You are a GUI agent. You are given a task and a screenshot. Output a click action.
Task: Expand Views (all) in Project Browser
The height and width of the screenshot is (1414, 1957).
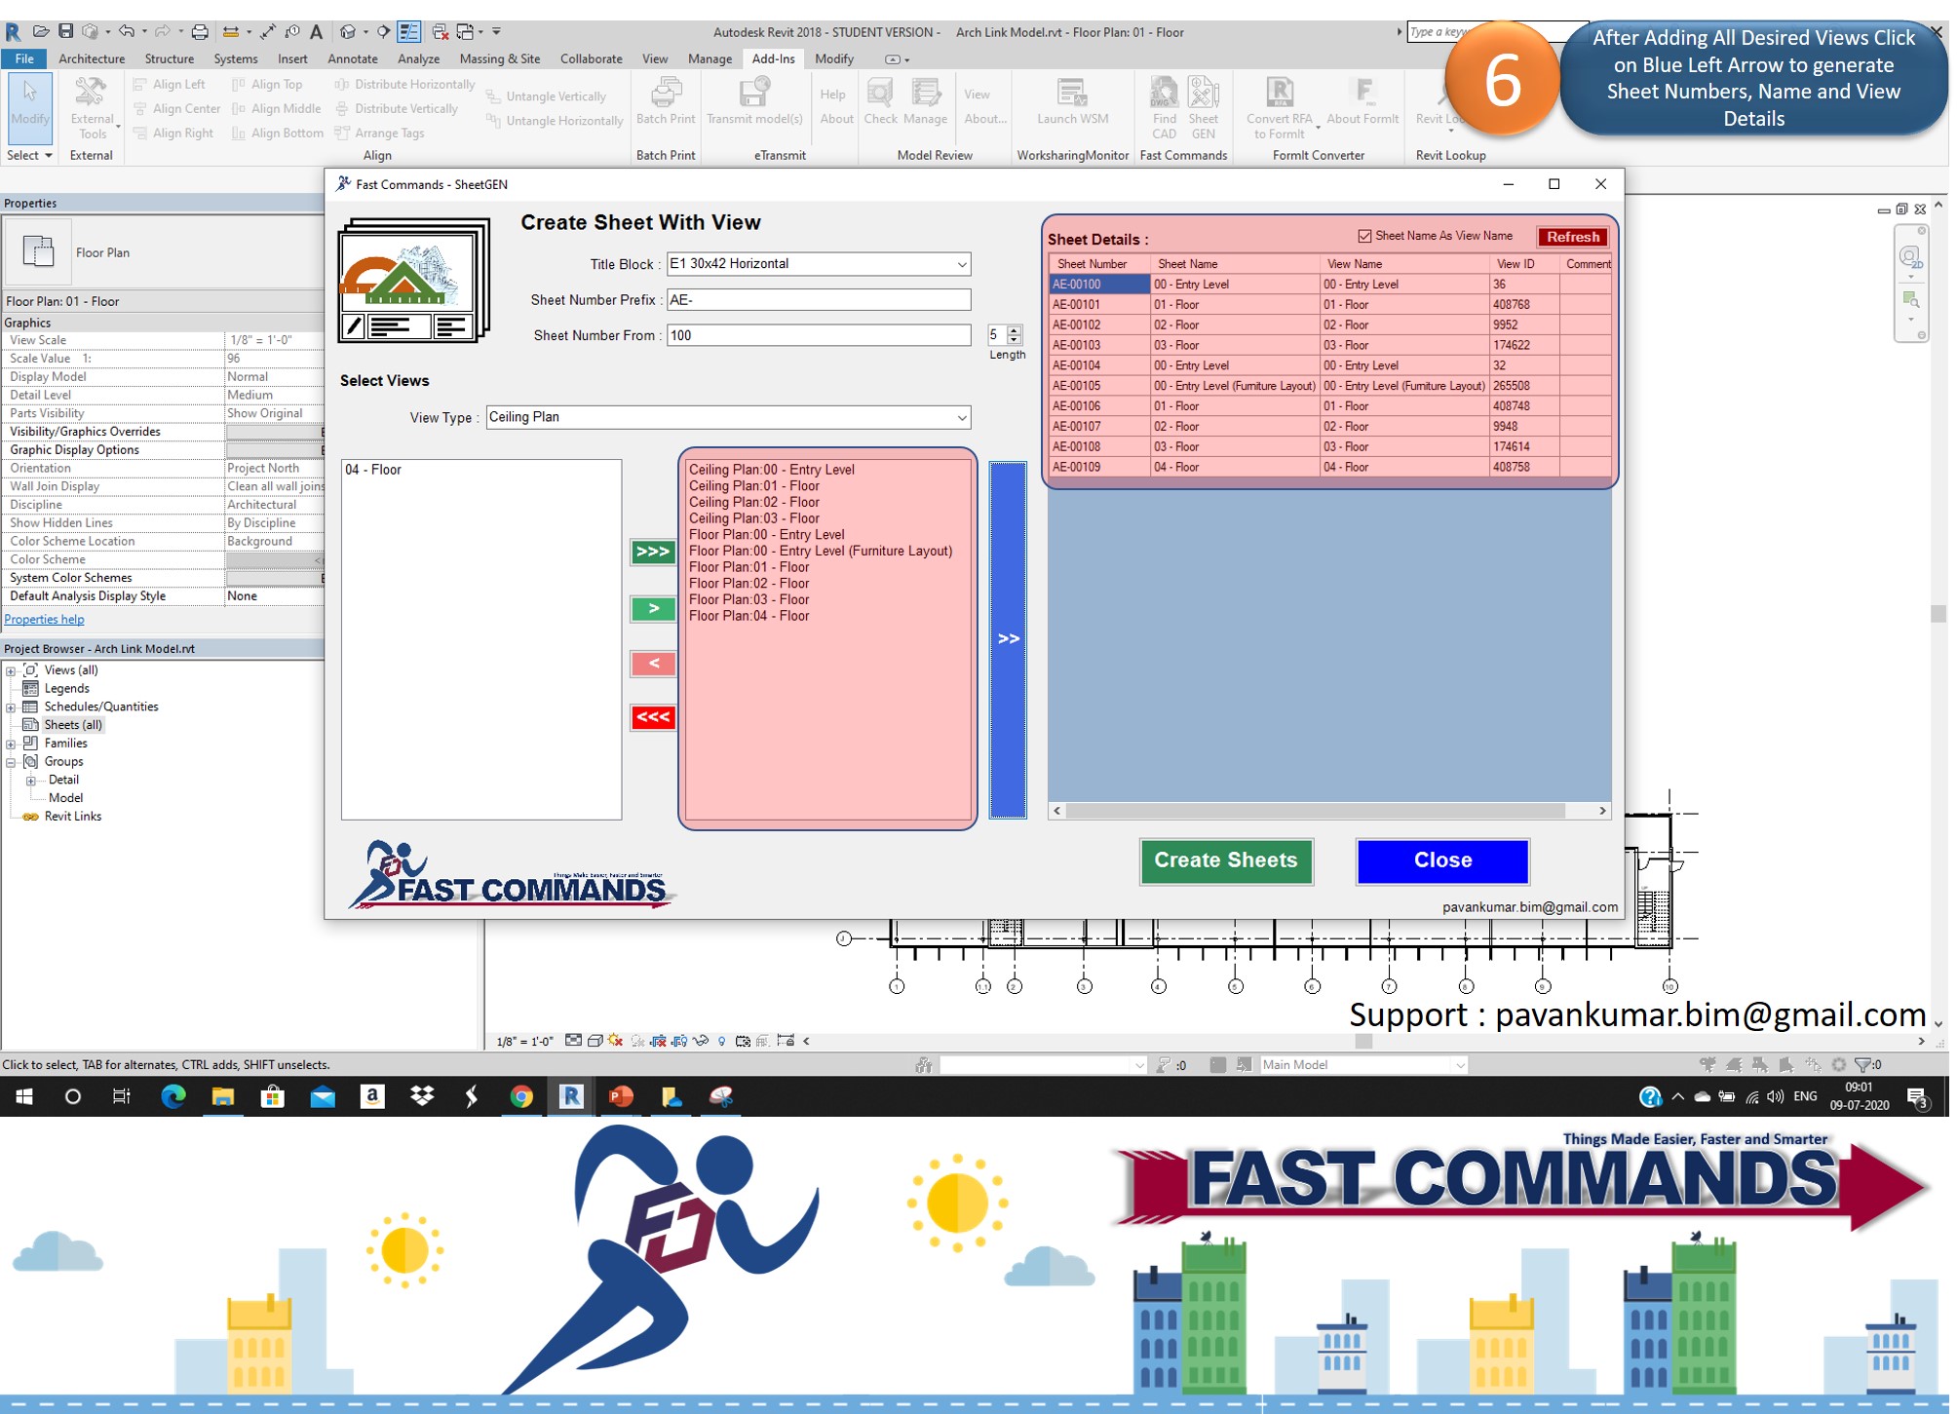tap(11, 670)
